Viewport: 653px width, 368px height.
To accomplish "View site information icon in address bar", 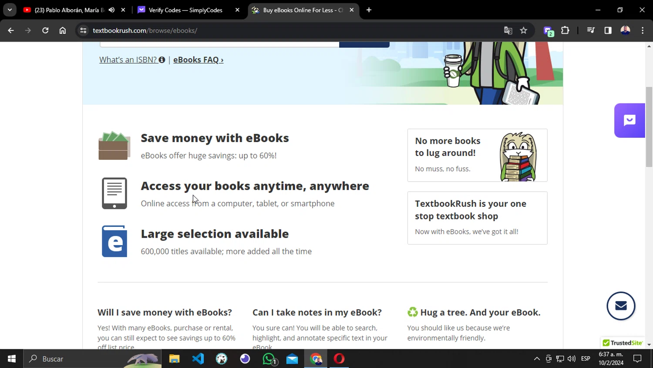I will [x=83, y=30].
